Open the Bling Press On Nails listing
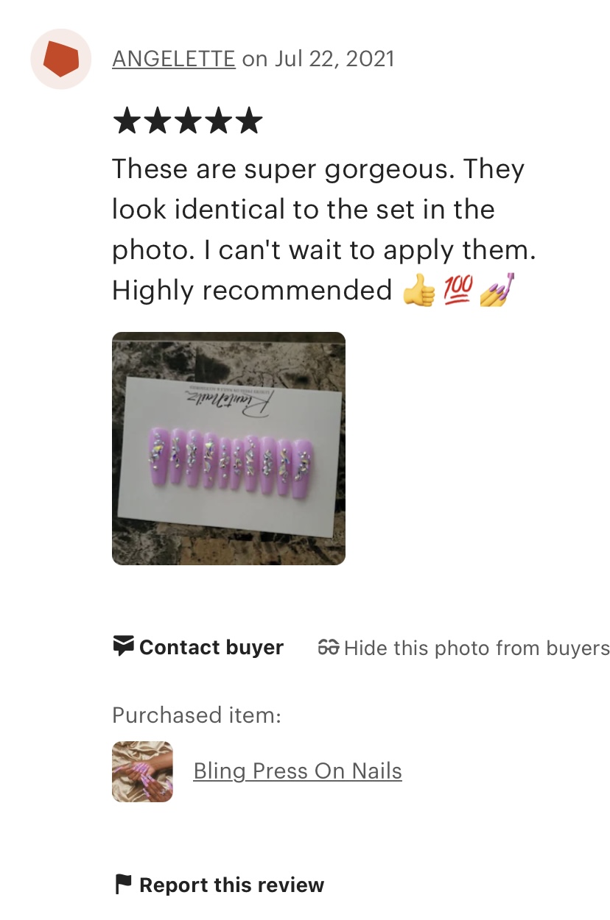The image size is (610, 920). click(298, 771)
